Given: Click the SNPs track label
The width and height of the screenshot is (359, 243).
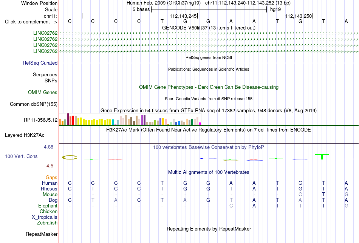Looking at the screenshot, I should [51, 80].
